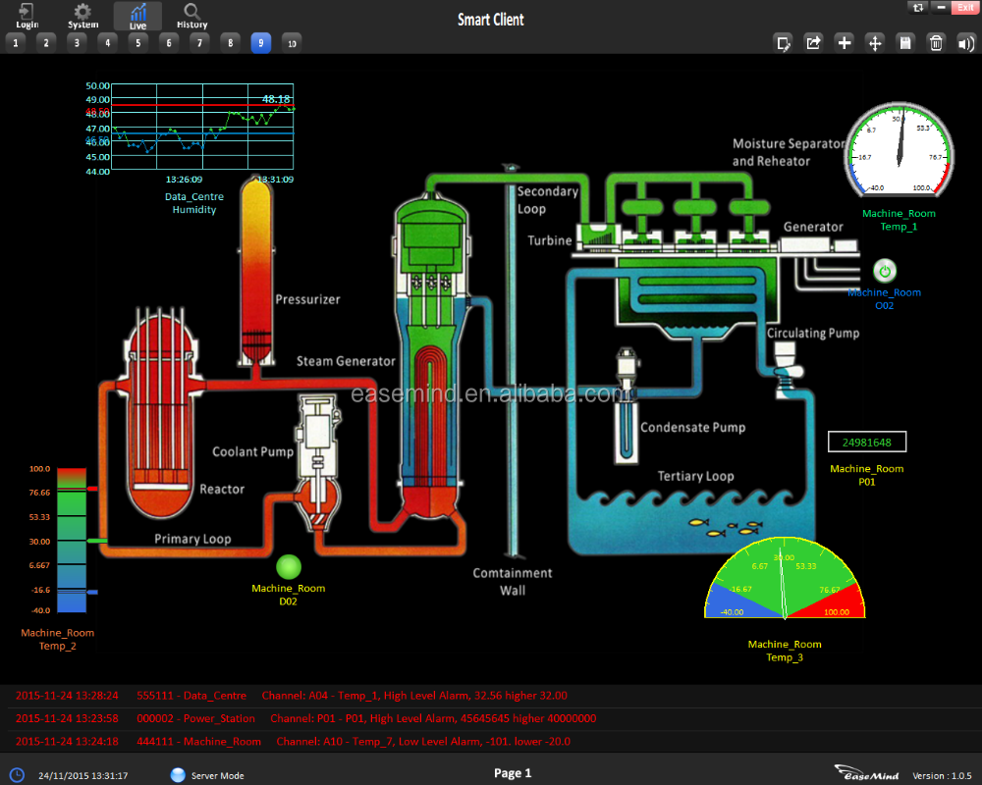Click the export share icon
Viewport: 982px width, 785px height.
coord(813,42)
